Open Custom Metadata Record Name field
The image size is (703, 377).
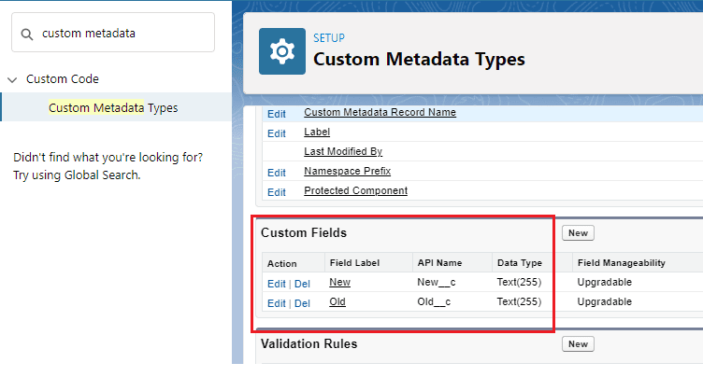[x=380, y=113]
